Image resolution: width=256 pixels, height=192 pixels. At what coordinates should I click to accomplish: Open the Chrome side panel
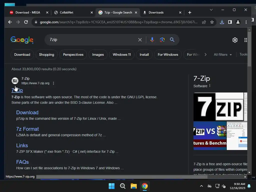point(230,22)
